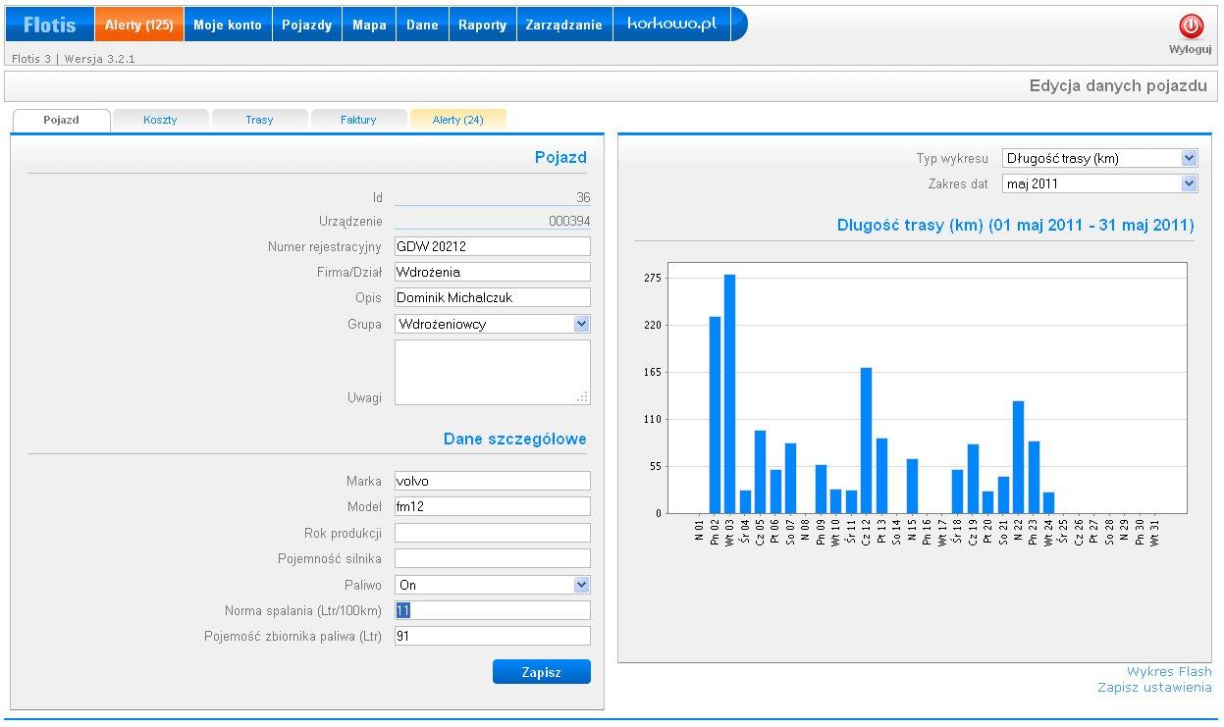1224x727 pixels.
Task: Click the Flotis 3 version text
Action: pyautogui.click(x=74, y=59)
